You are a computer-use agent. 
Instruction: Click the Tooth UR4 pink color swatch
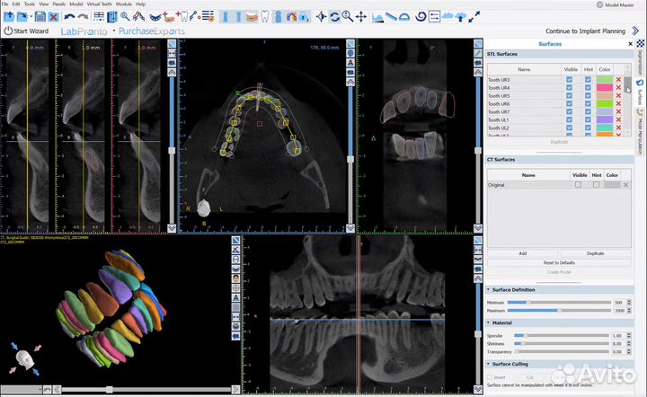pos(603,88)
